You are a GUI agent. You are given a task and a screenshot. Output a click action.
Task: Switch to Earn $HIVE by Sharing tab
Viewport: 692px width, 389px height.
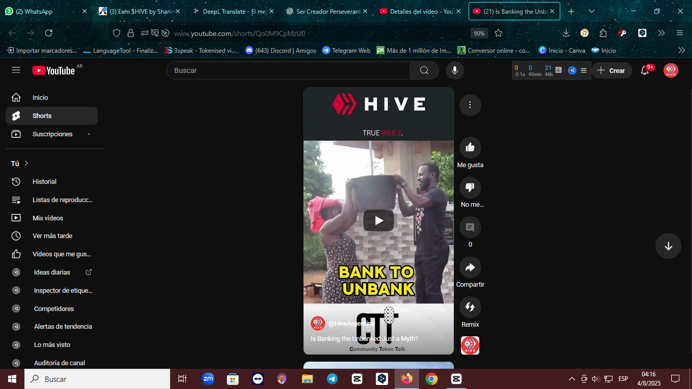point(139,11)
